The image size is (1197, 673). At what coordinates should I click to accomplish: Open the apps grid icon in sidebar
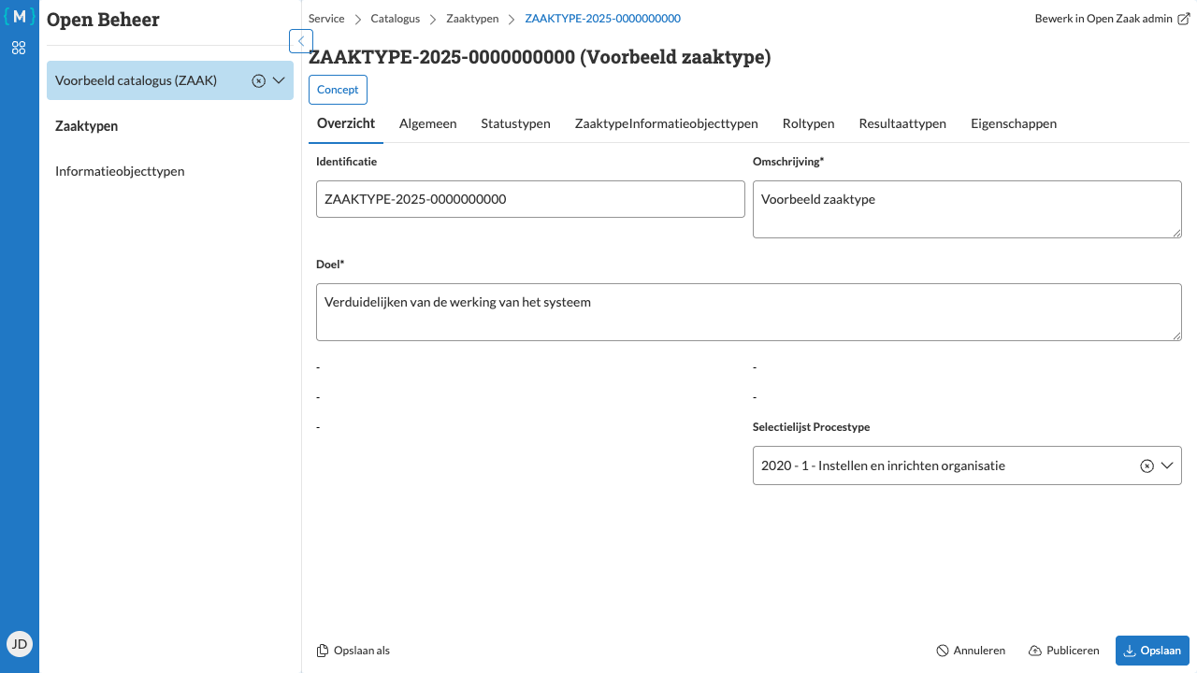pos(19,48)
